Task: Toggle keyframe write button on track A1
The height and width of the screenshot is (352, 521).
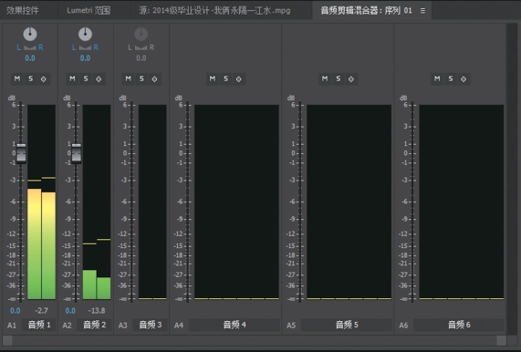Action: tap(44, 78)
